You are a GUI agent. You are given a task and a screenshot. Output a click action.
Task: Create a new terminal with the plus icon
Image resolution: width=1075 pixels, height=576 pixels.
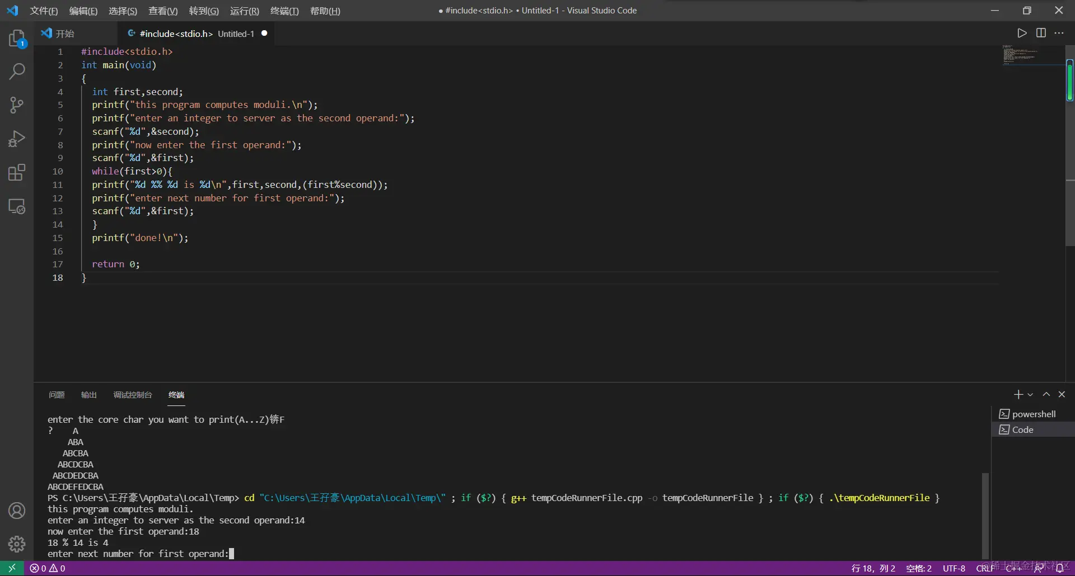[1018, 395]
